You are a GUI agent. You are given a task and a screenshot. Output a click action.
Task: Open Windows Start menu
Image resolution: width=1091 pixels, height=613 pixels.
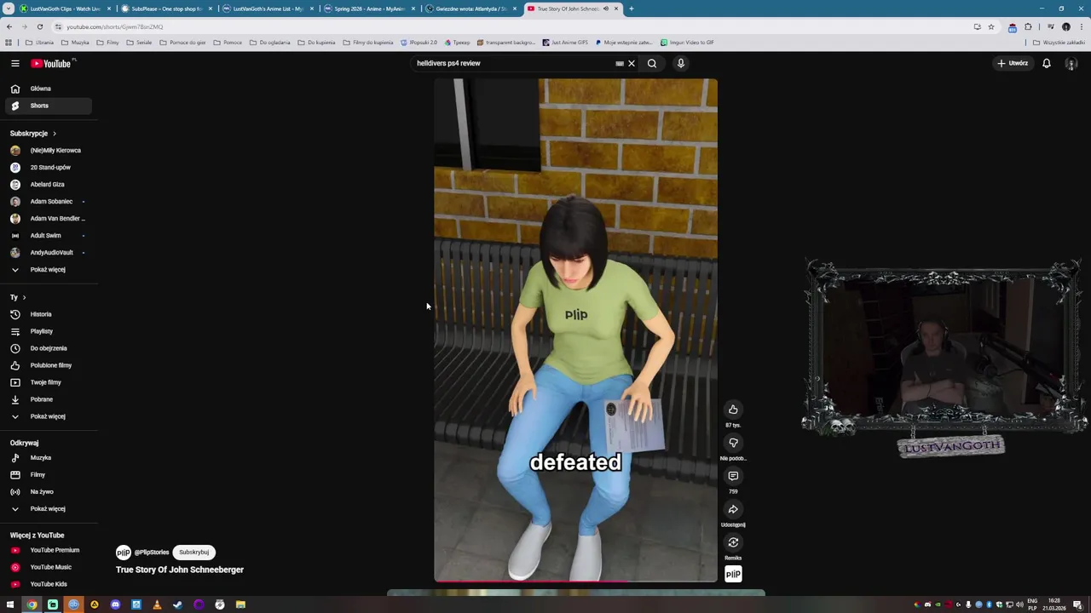(x=10, y=604)
